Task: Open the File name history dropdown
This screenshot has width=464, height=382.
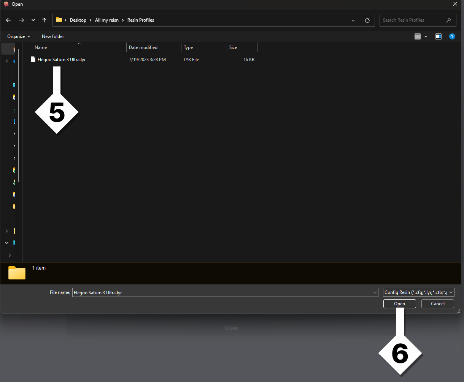Action: [x=375, y=292]
